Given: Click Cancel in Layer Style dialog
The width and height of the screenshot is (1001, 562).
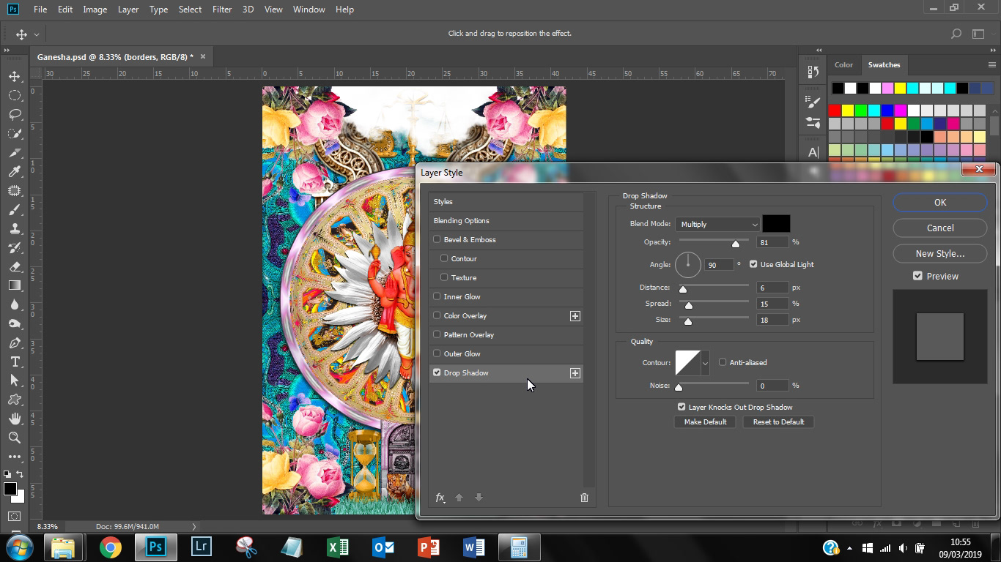Looking at the screenshot, I should pos(940,228).
